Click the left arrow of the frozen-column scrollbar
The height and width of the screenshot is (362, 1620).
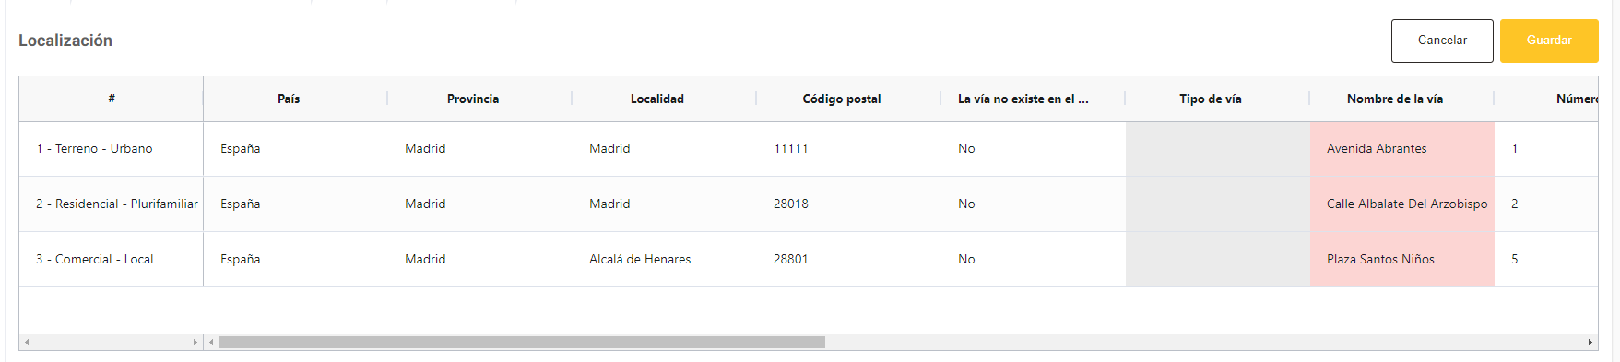tap(27, 343)
